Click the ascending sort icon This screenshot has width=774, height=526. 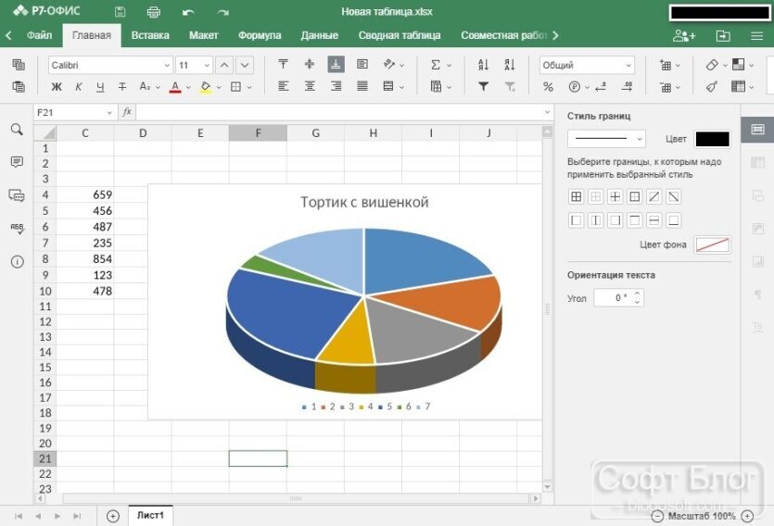[x=483, y=65]
